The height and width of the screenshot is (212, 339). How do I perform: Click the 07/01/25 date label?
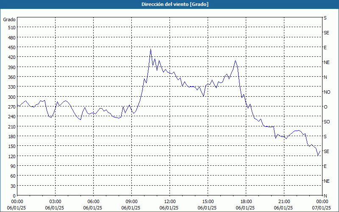pyautogui.click(x=322, y=208)
